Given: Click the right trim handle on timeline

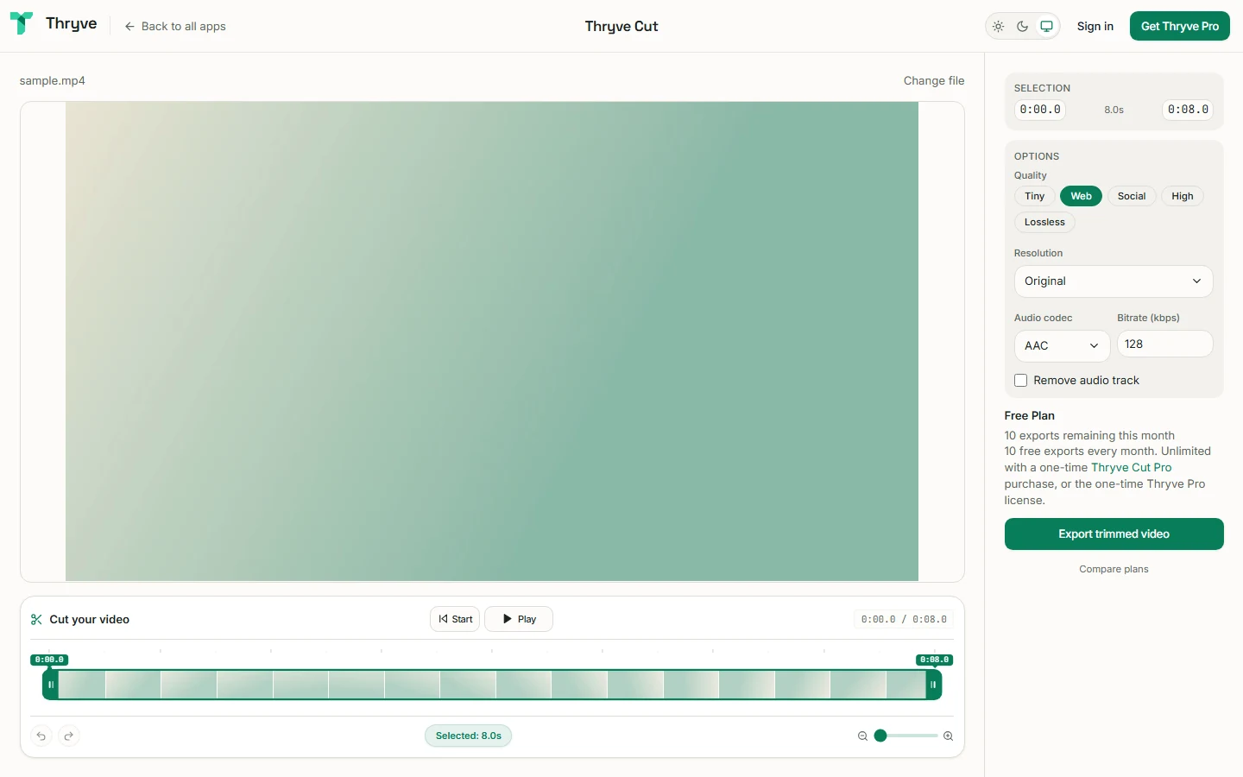Looking at the screenshot, I should pyautogui.click(x=933, y=685).
